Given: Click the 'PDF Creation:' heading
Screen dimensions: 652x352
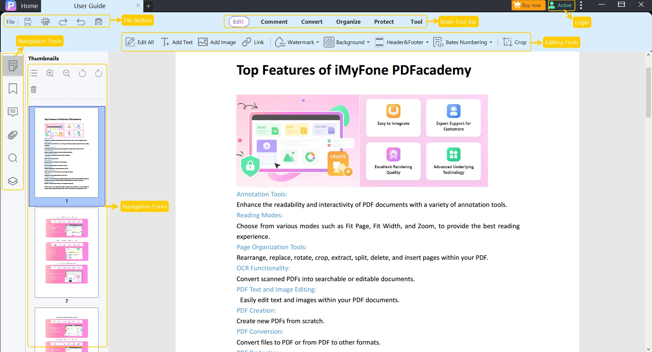Looking at the screenshot, I should point(256,311).
